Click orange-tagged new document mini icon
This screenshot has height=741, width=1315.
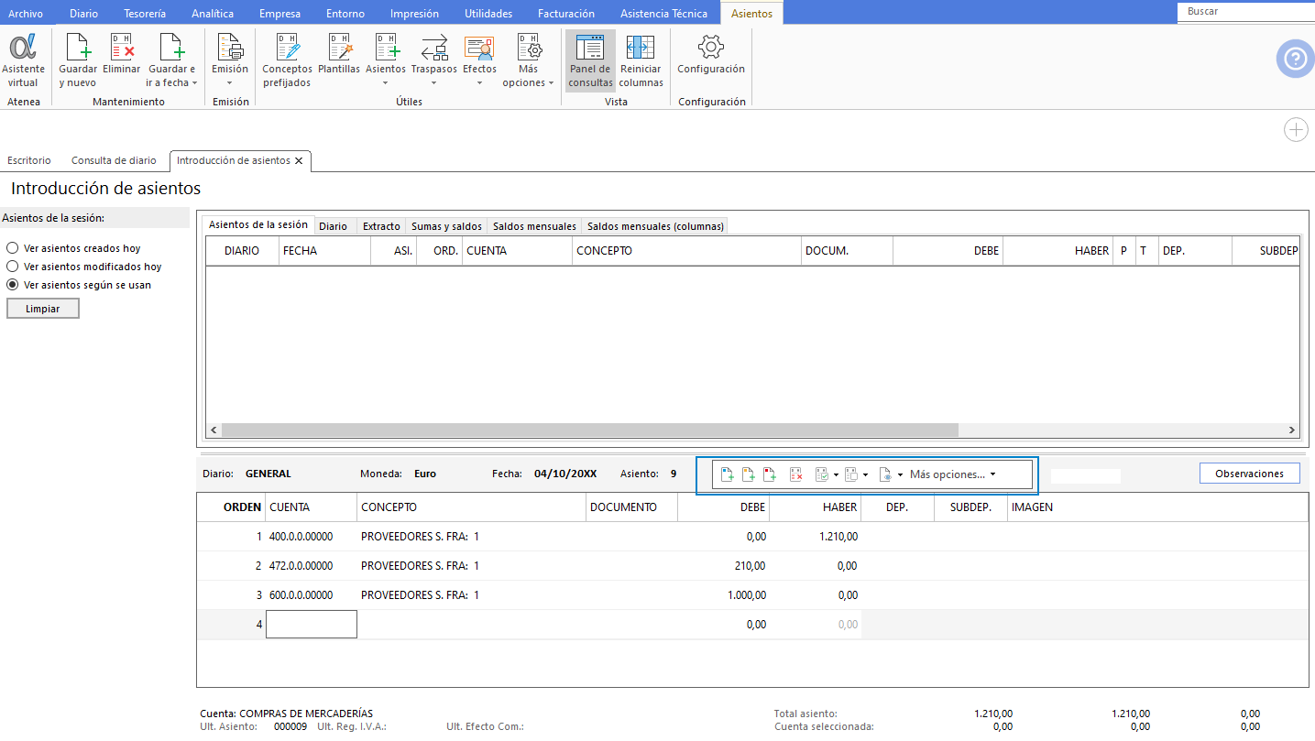point(749,474)
